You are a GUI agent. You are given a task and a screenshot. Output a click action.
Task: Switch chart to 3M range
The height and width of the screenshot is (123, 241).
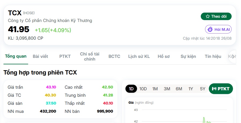coord(167,89)
